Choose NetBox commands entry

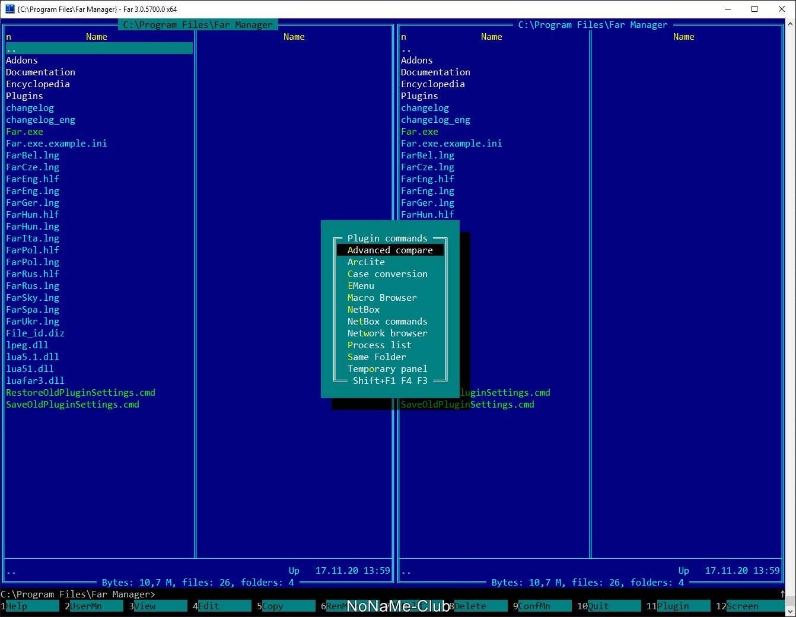click(x=387, y=322)
